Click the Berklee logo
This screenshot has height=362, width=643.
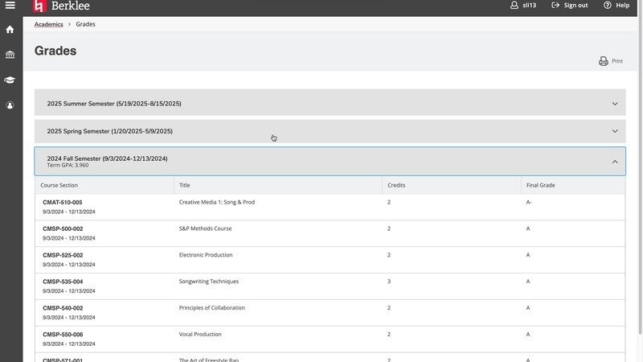[62, 6]
